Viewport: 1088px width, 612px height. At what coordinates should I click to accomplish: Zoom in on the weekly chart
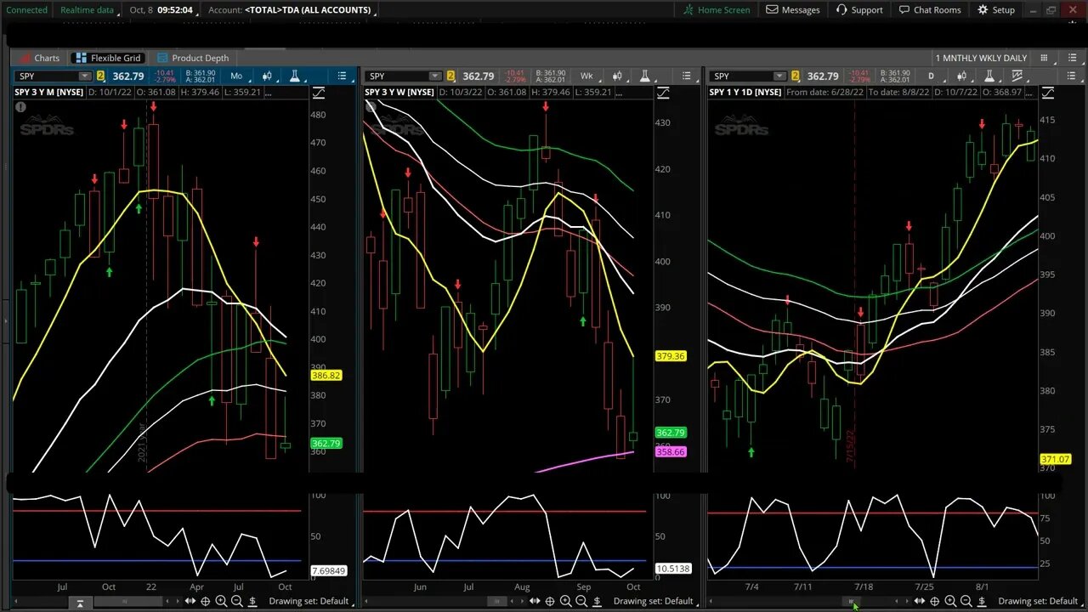566,601
